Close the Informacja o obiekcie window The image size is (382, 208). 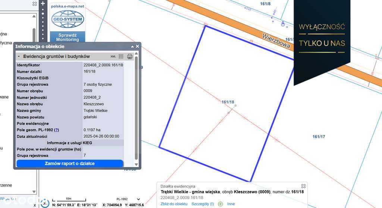(137, 46)
